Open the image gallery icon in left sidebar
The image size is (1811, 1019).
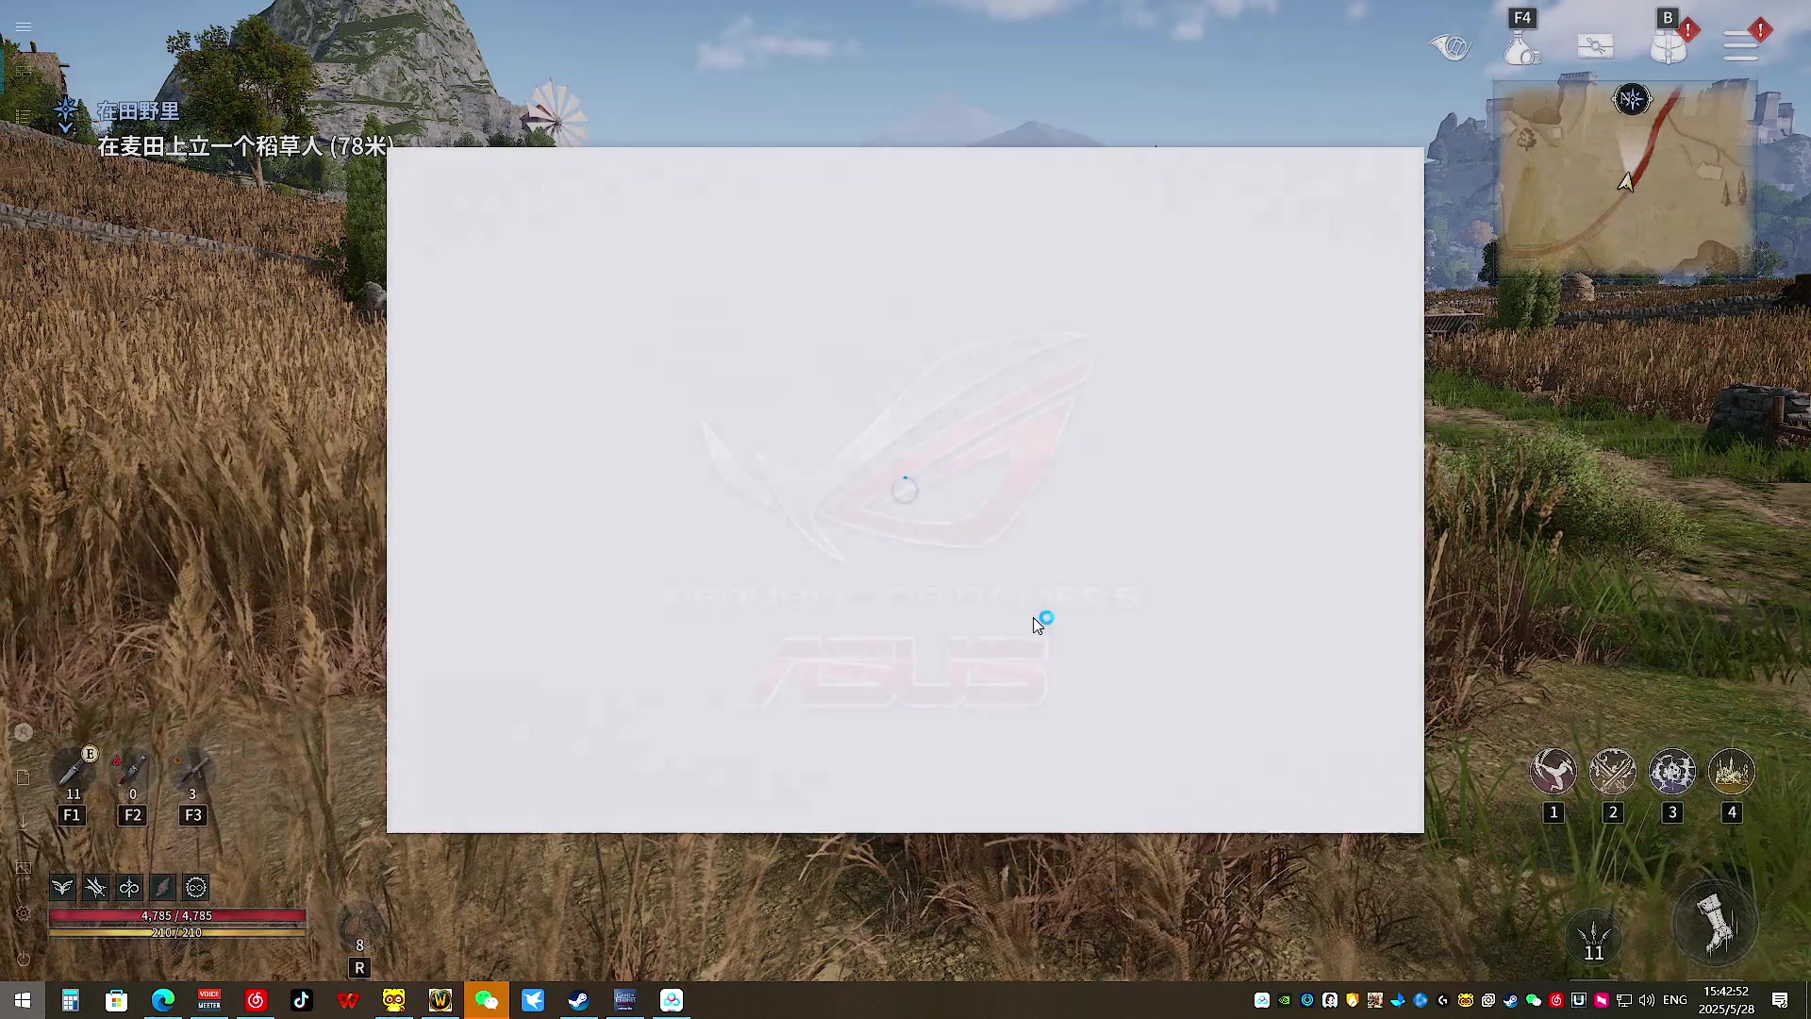coord(24,868)
